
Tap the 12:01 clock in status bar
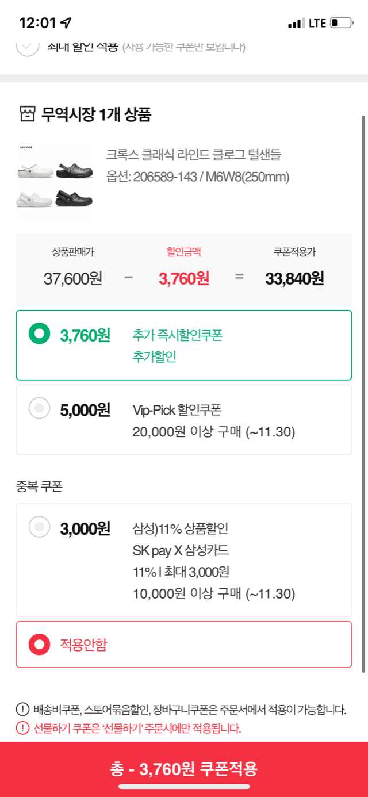coord(37,23)
